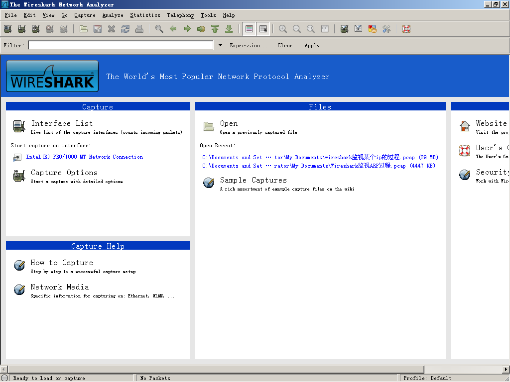The width and height of the screenshot is (510, 382).
Task: Click the Profile: Default status bar entry
Action: click(427, 378)
